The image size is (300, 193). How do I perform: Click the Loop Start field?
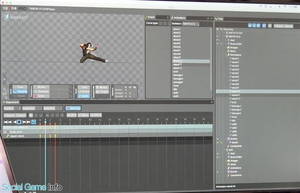pos(32,108)
